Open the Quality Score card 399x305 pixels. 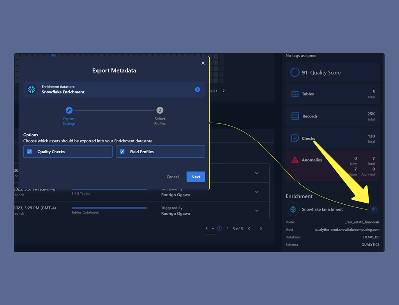(333, 73)
